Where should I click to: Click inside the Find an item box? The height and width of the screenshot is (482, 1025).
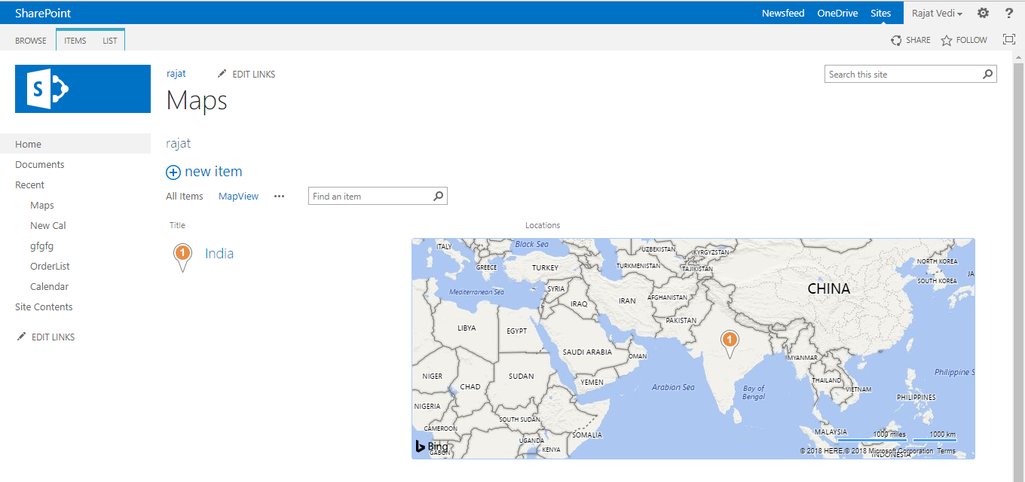pyautogui.click(x=362, y=196)
